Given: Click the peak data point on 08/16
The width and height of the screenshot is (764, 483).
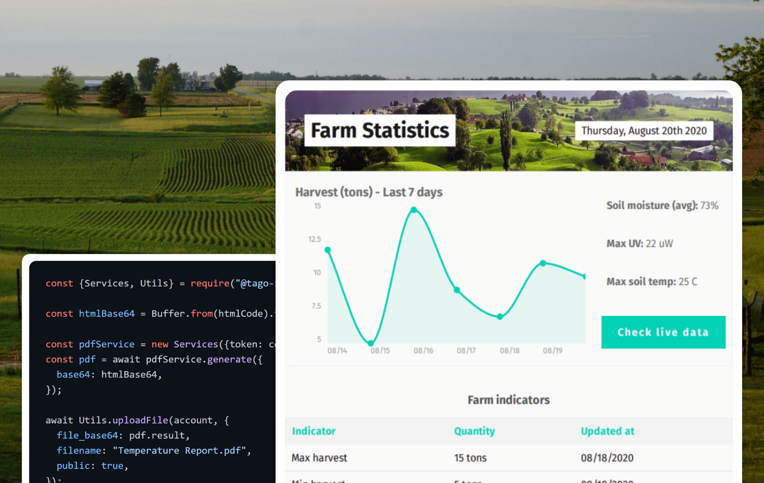Looking at the screenshot, I should point(414,209).
